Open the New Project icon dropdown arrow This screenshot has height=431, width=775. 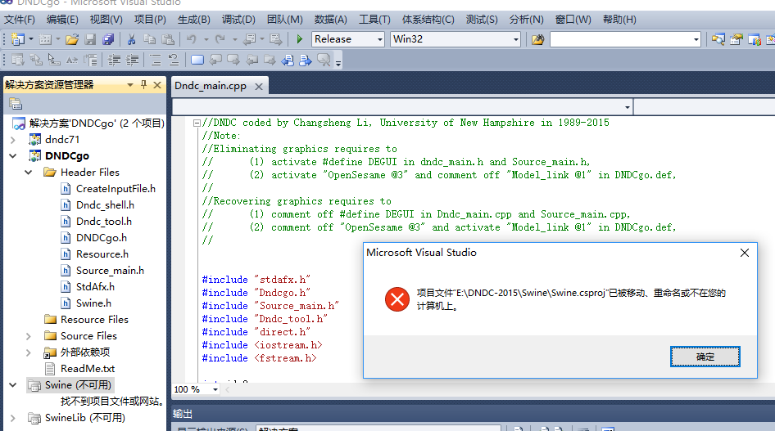(30, 39)
